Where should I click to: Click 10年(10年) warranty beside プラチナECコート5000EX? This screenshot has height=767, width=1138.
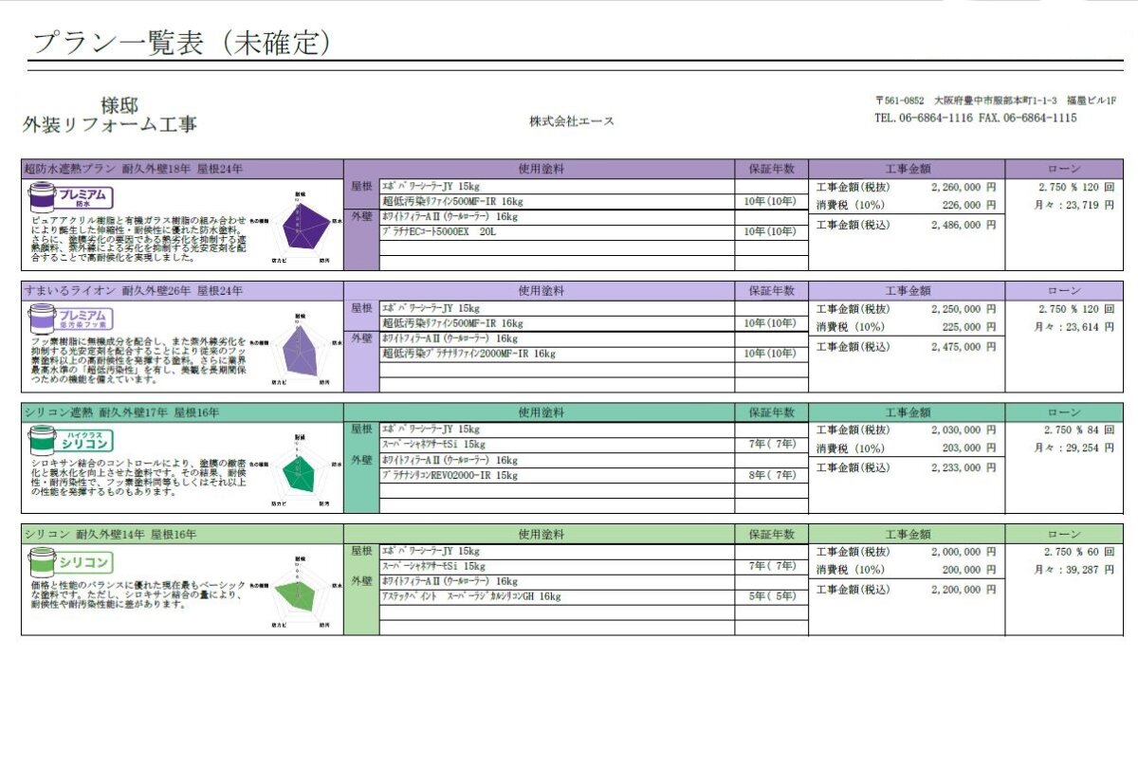(769, 231)
